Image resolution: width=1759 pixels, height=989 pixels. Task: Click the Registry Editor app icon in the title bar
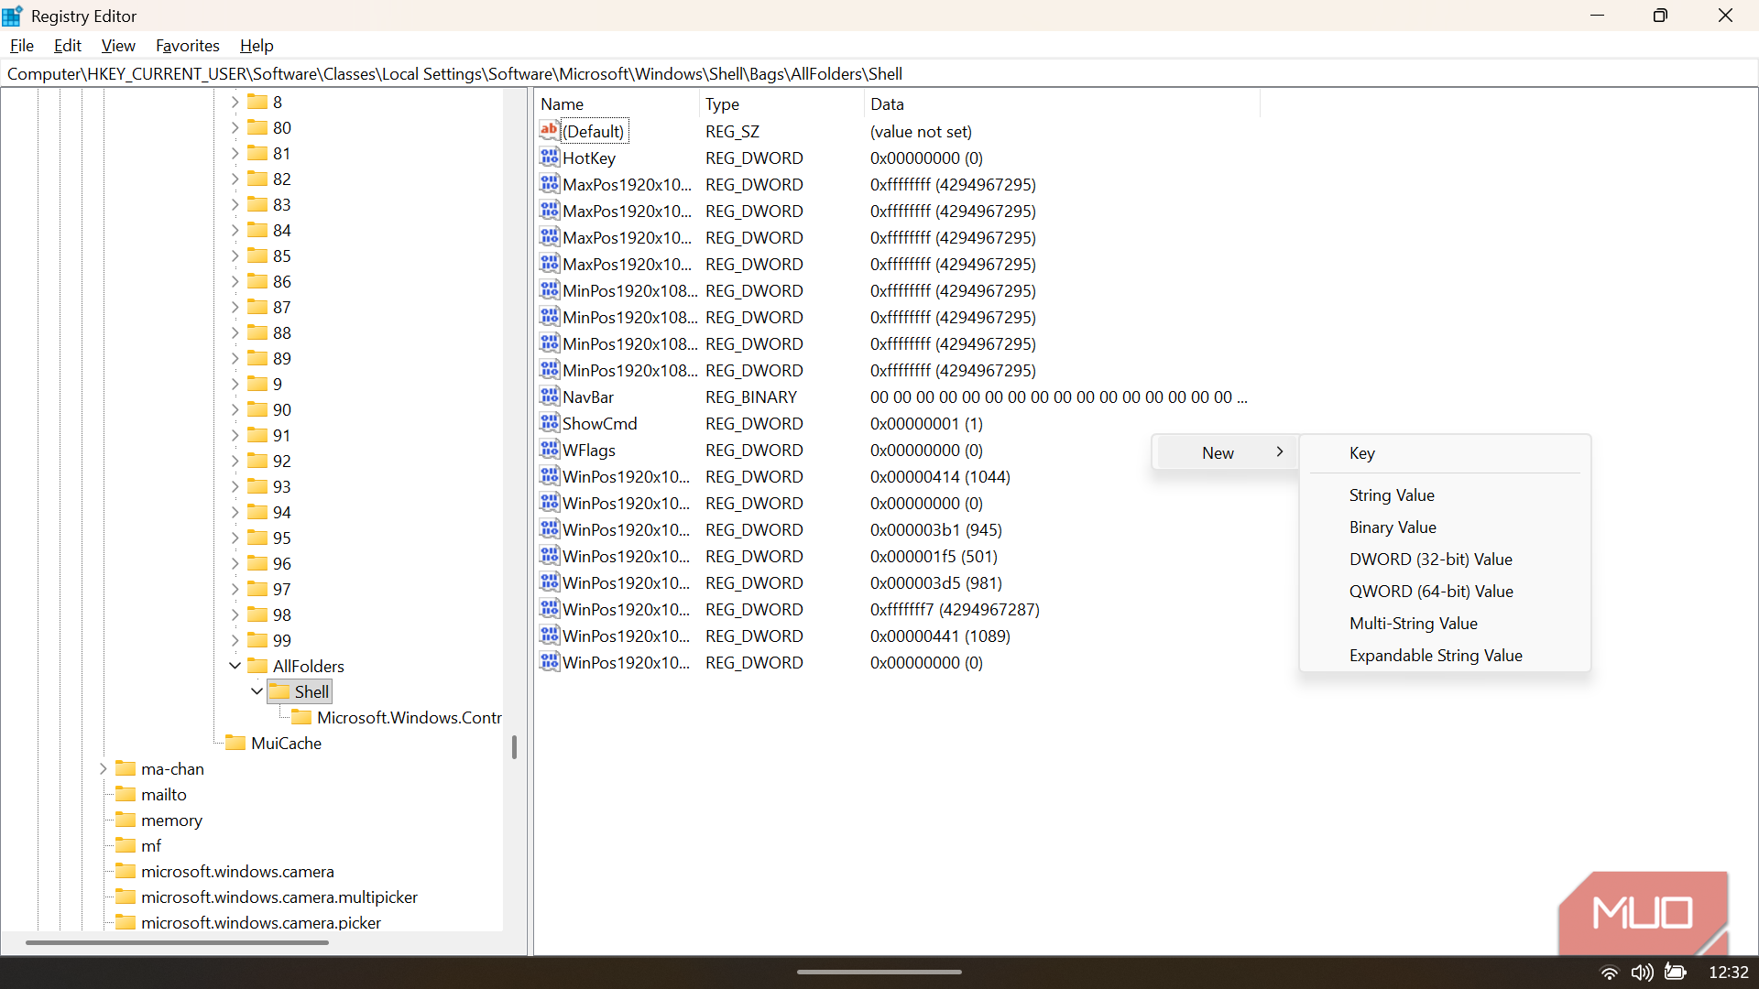(13, 16)
